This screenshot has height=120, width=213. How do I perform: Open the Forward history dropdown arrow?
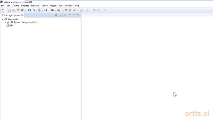[108, 10]
